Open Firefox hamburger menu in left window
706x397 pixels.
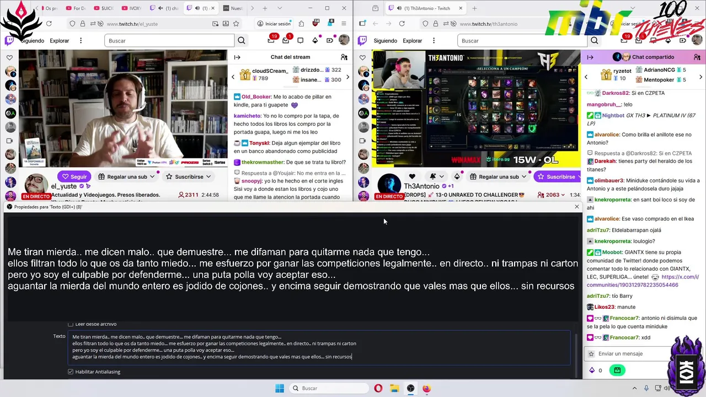(x=344, y=24)
